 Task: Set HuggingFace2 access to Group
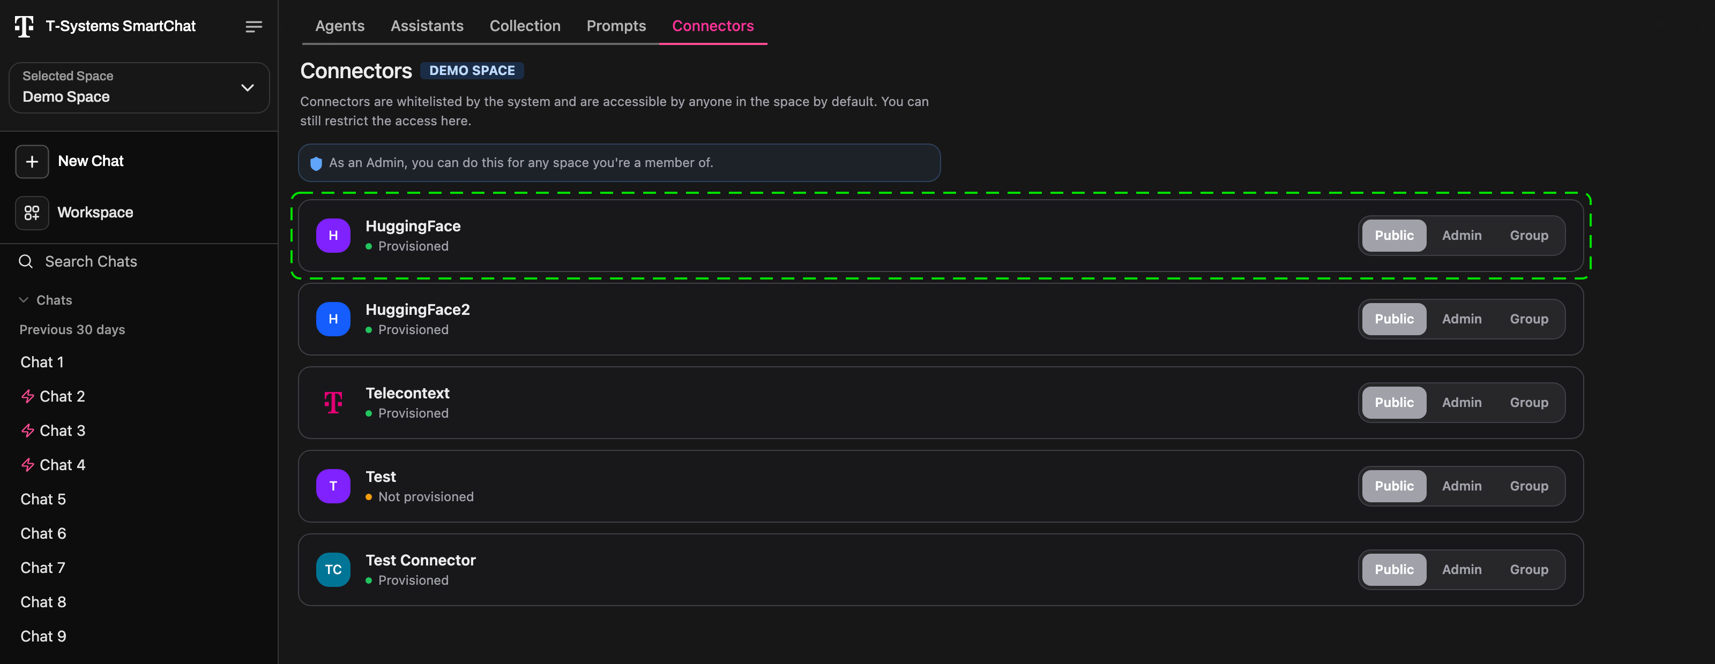pos(1528,319)
